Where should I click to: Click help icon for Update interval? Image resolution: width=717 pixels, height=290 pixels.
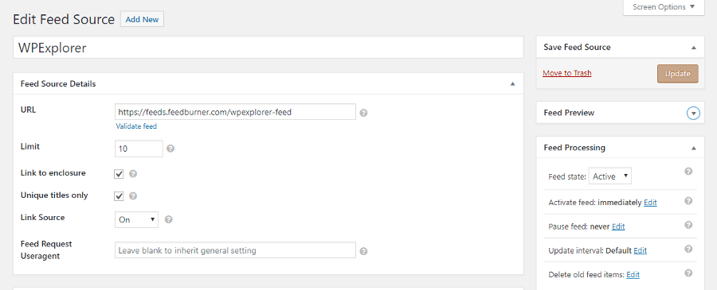point(688,249)
